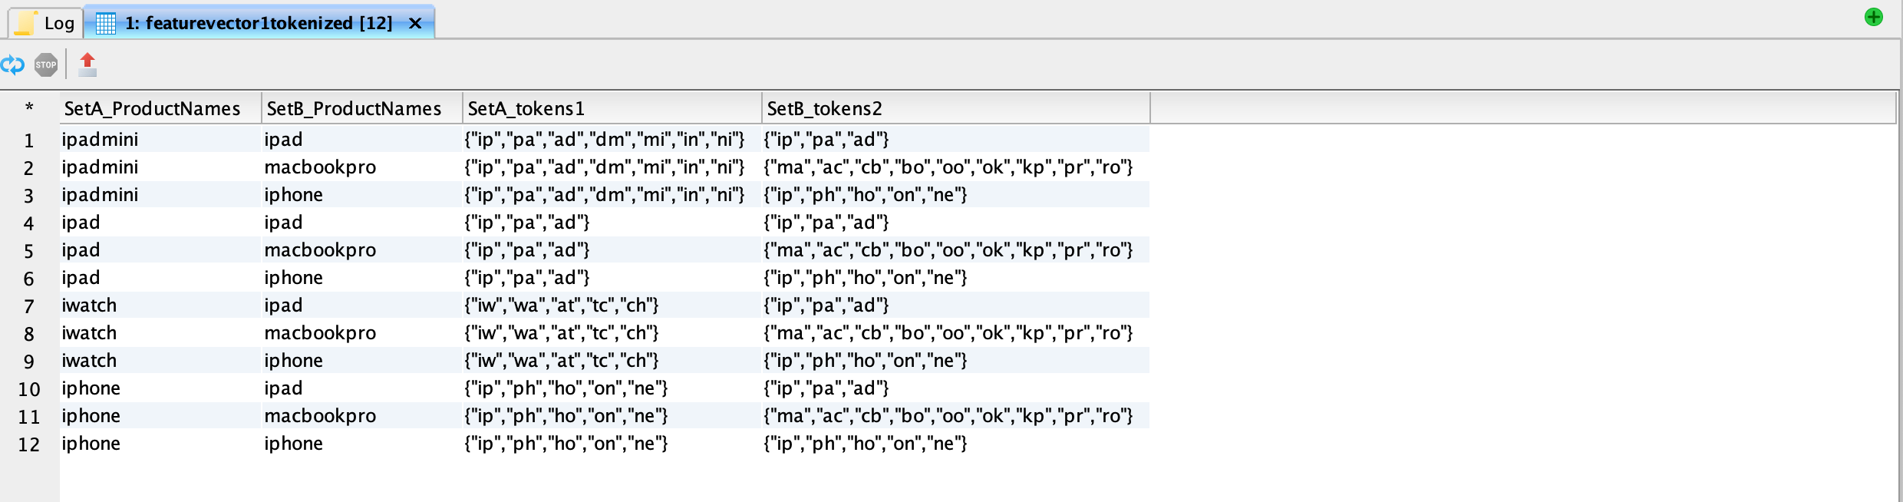This screenshot has height=502, width=1903.
Task: Select row number 7 header
Action: point(29,306)
